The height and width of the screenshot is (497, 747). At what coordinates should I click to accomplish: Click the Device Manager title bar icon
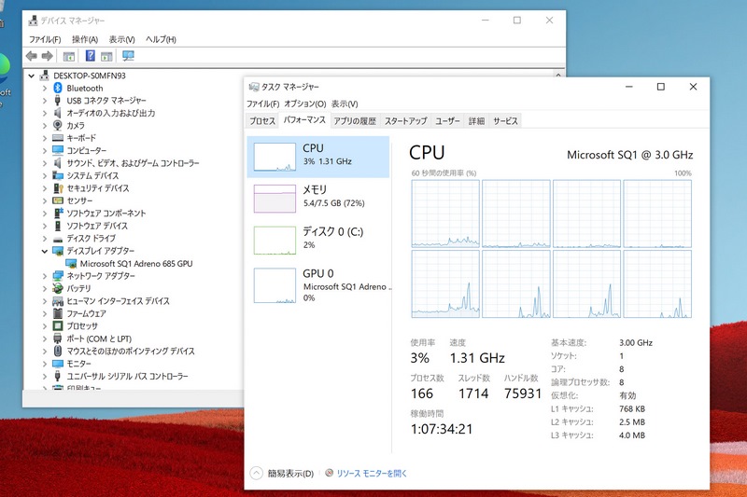[34, 21]
